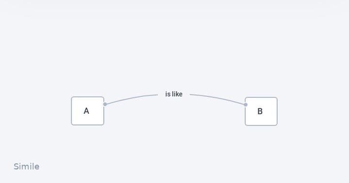The height and width of the screenshot is (183, 349).
Task: Click the word 'is' in the edge label
Action: [x=168, y=94]
